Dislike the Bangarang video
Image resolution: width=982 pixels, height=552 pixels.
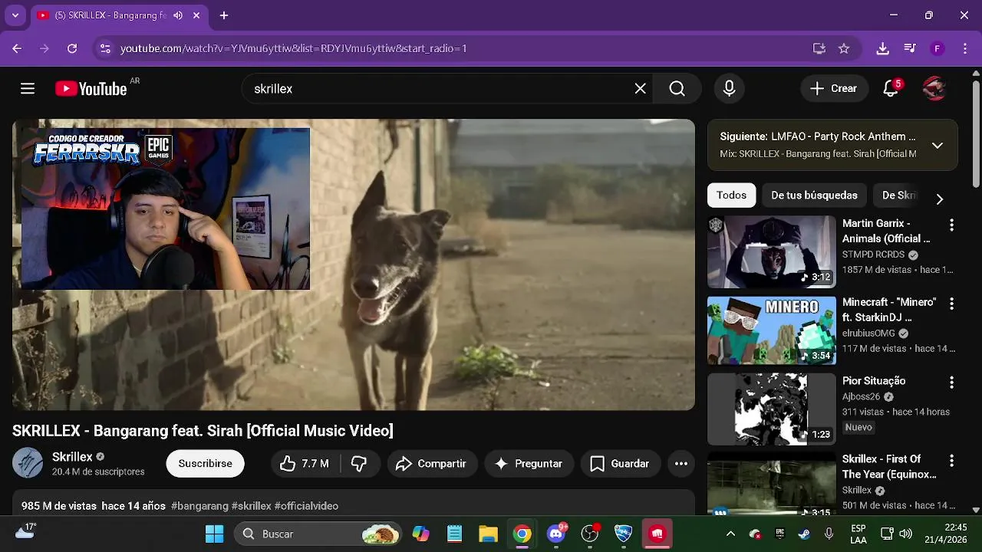tap(358, 464)
